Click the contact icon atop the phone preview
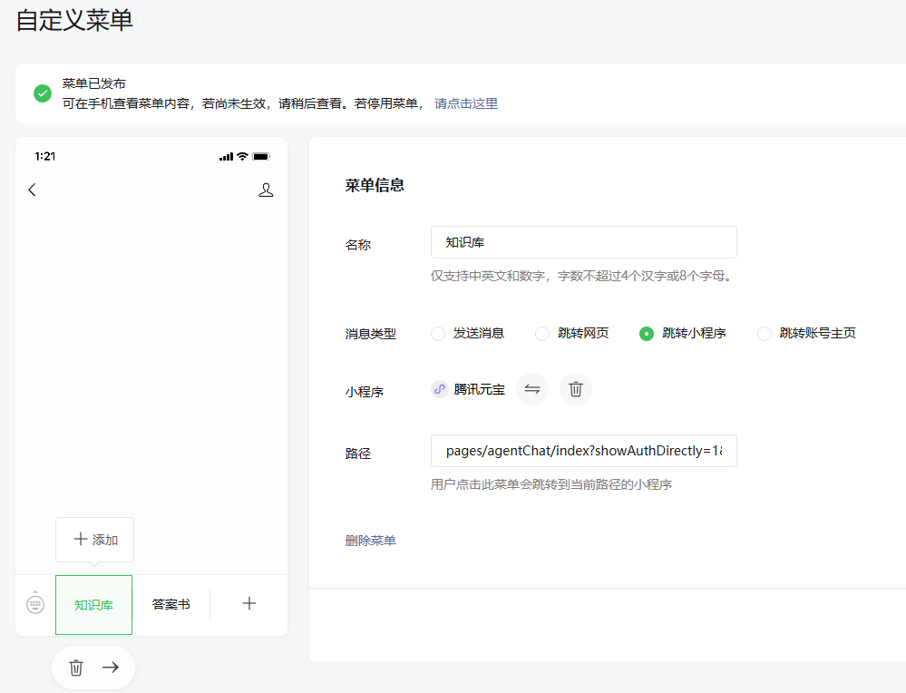The image size is (906, 693). [266, 190]
